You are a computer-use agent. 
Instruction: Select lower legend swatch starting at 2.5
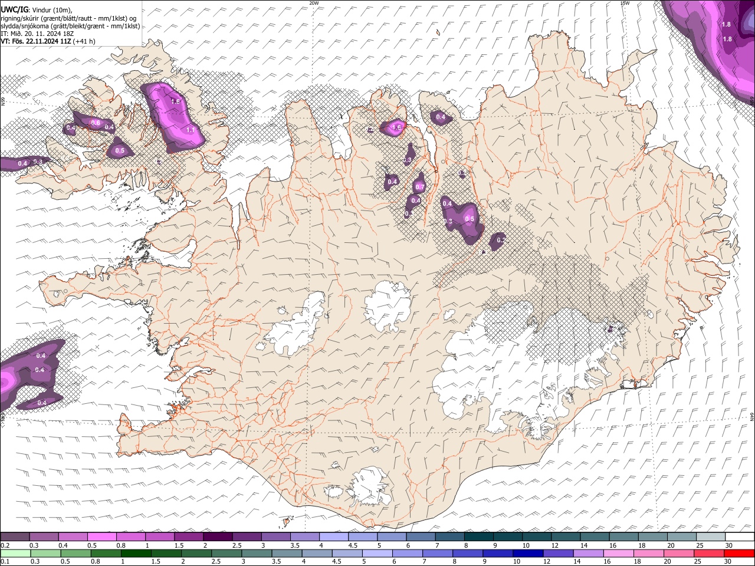tap(226, 553)
